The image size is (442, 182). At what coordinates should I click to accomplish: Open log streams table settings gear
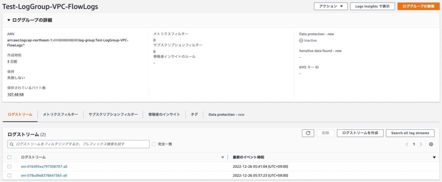(431, 144)
